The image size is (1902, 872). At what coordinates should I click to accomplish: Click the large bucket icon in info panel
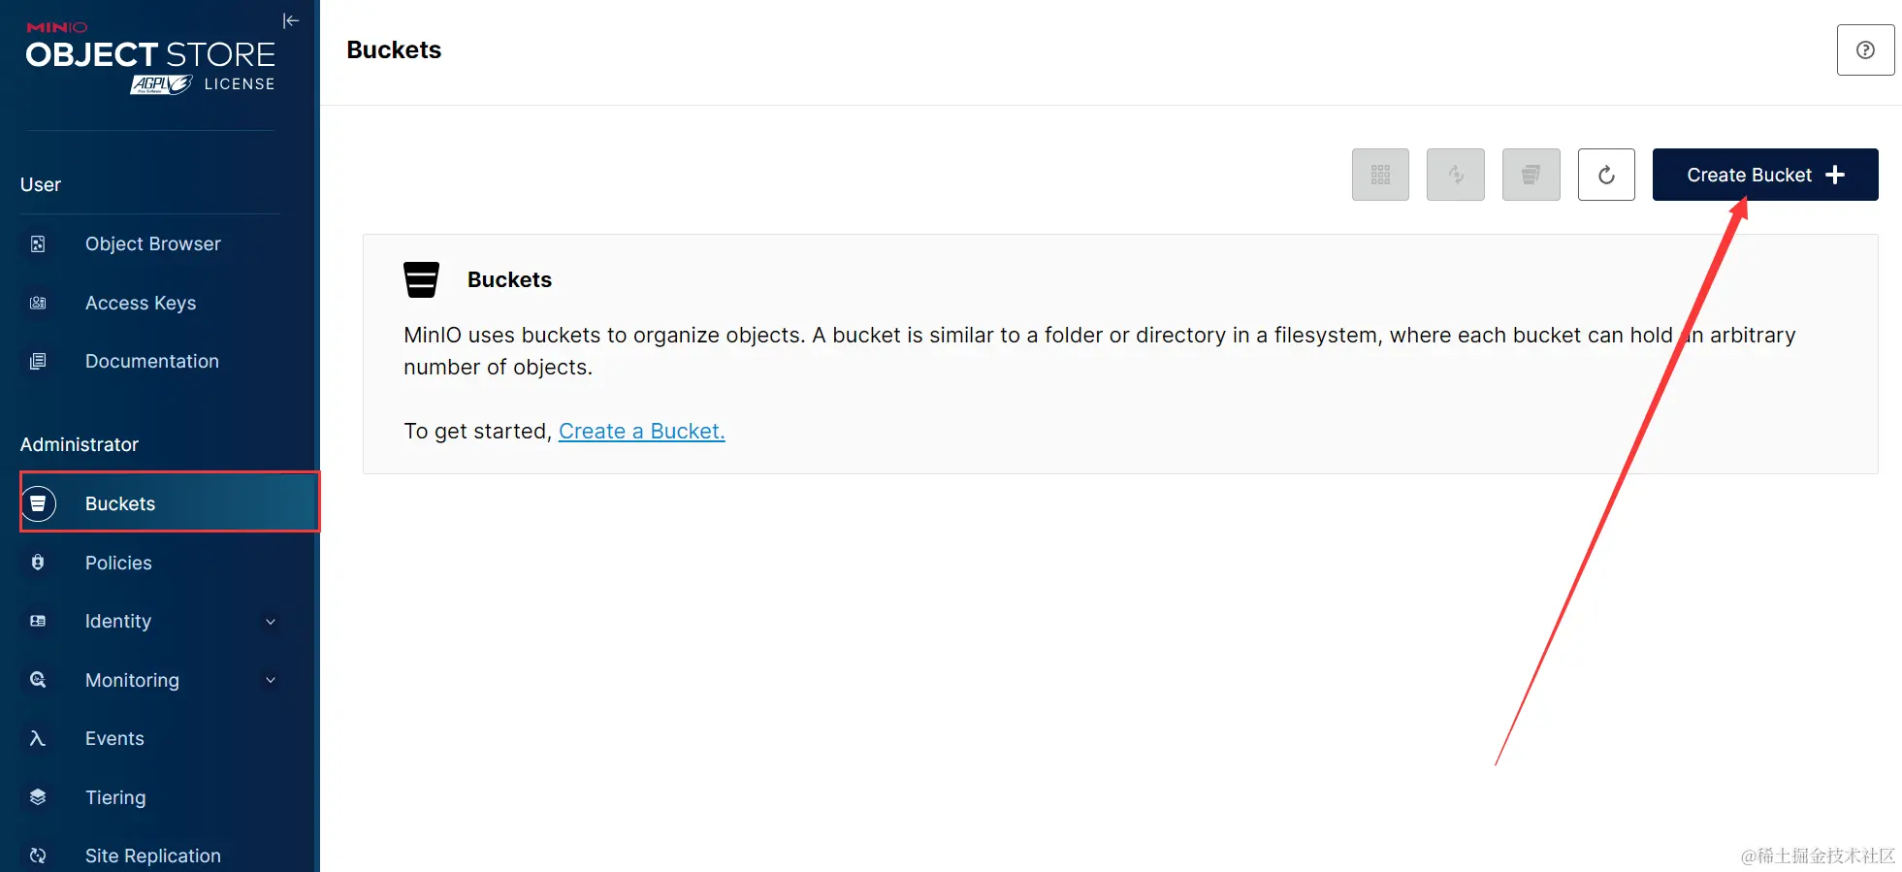421,279
